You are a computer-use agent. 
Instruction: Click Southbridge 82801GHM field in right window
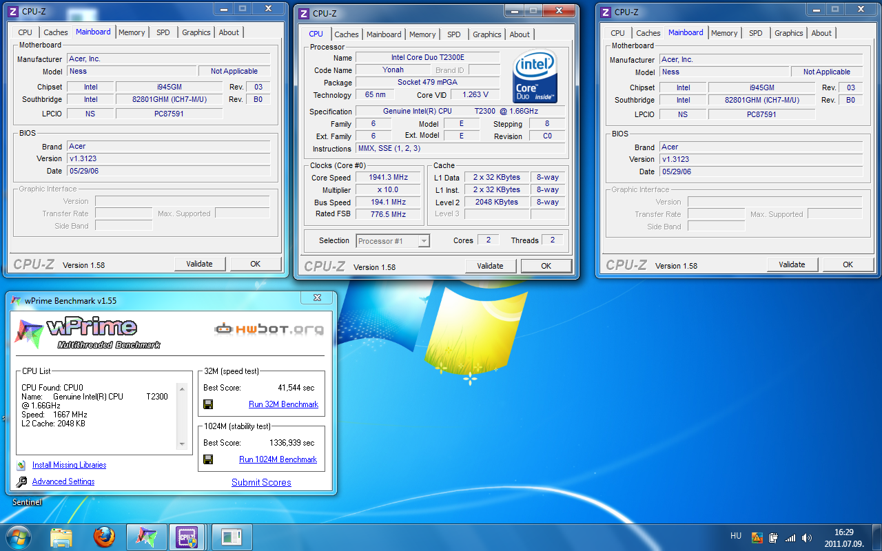[x=761, y=100]
